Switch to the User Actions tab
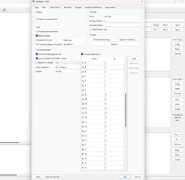185x180 pixels. pos(55,7)
